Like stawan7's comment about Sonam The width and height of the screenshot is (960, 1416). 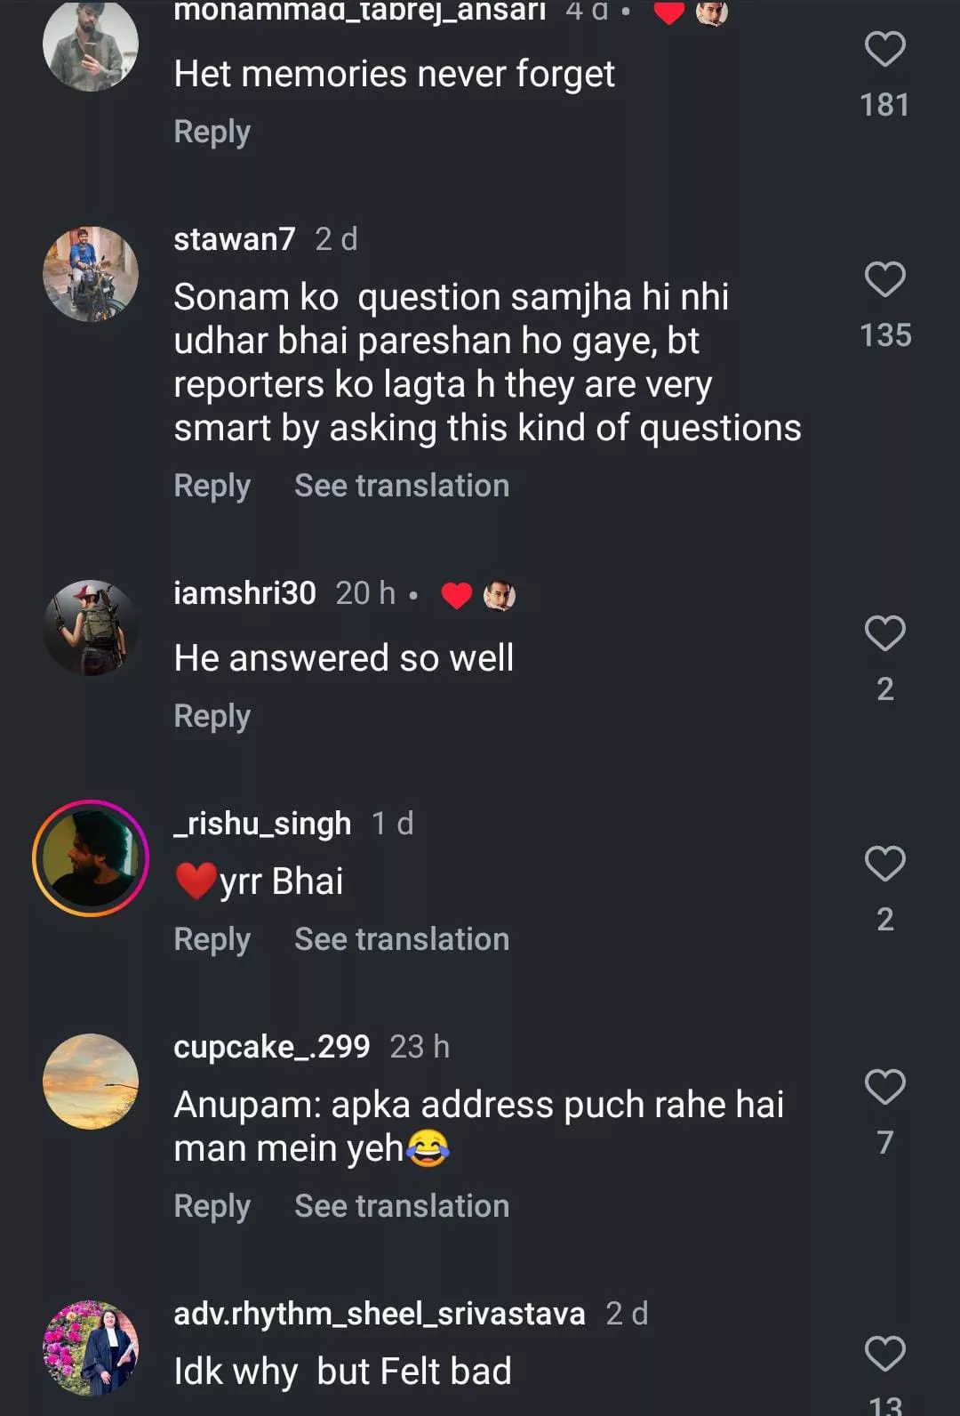884,279
